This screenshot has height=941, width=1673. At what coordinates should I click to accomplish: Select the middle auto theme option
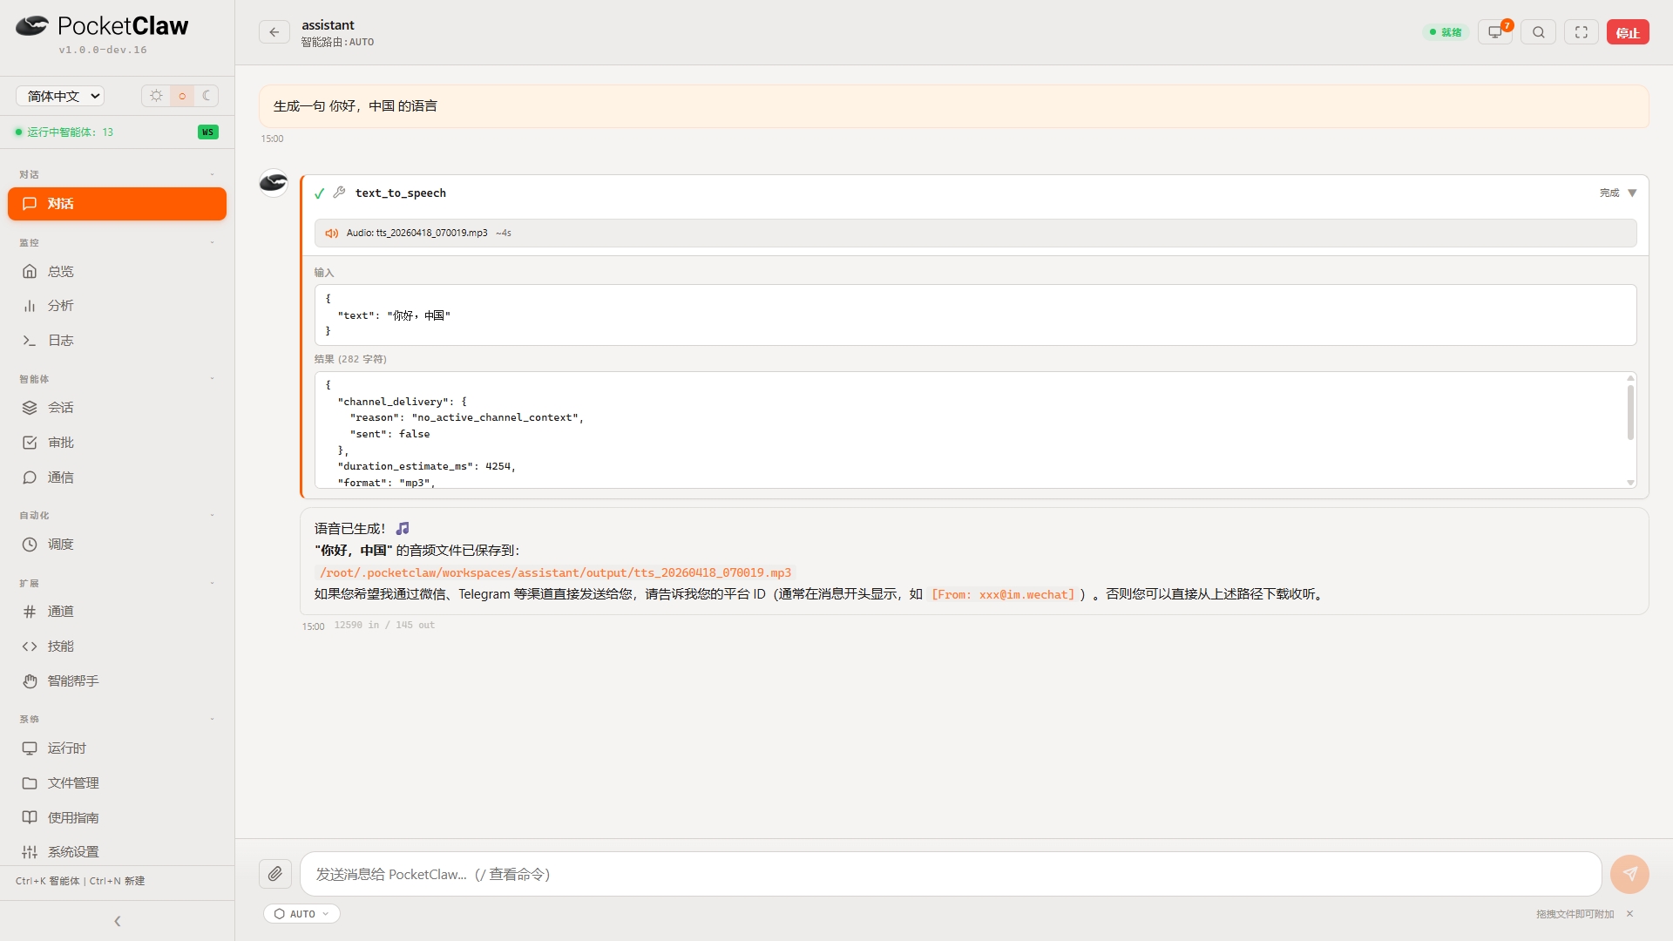click(182, 96)
